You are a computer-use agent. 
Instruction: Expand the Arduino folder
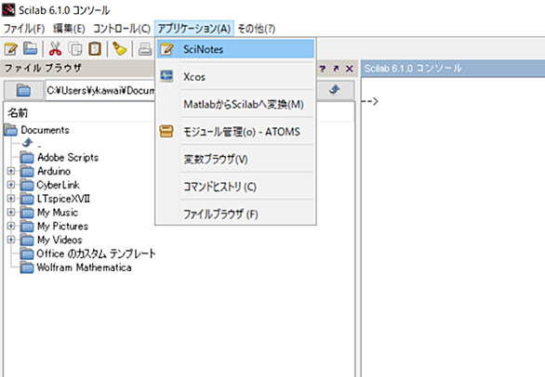click(11, 171)
